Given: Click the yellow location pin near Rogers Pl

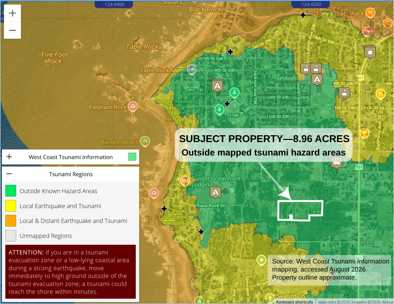Looking at the screenshot, I should 261,260.
